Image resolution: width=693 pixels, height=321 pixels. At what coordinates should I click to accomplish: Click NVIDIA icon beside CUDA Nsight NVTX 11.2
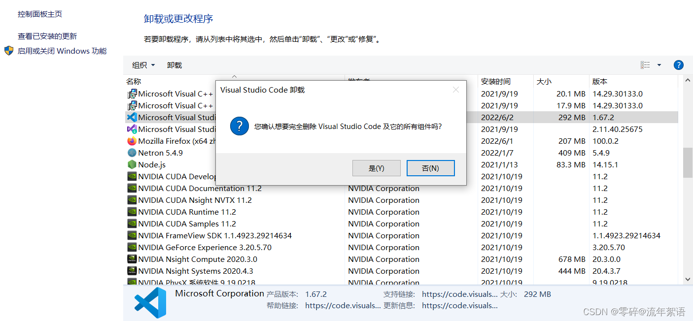pos(132,200)
